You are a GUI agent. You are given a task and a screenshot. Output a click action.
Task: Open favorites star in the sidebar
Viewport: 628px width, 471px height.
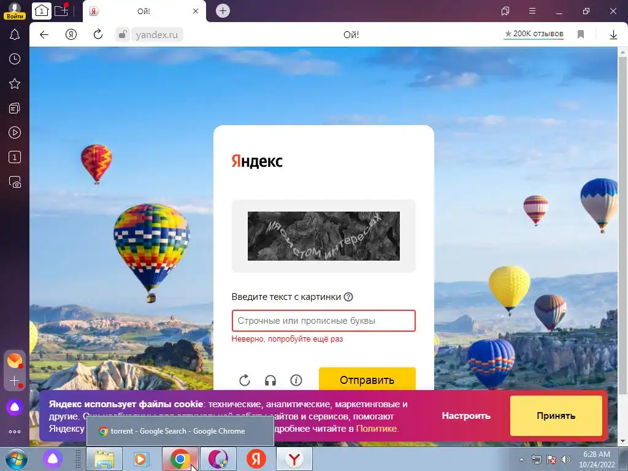15,83
